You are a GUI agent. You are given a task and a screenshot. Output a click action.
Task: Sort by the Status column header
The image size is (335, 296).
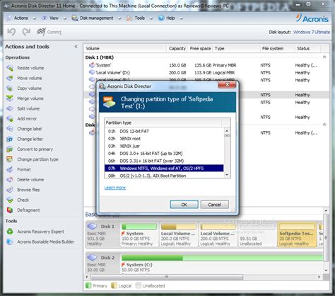307,49
